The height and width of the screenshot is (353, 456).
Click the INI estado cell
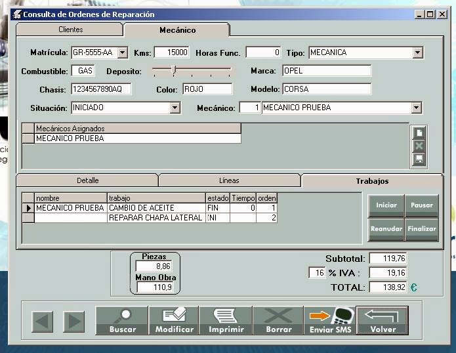pyautogui.click(x=218, y=218)
